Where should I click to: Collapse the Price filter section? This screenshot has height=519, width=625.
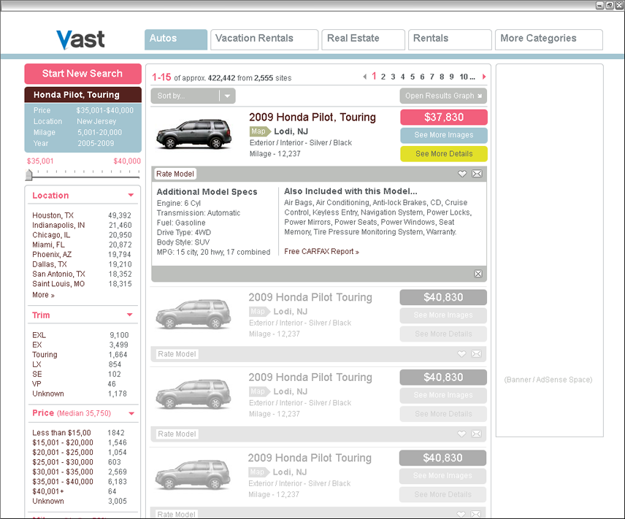click(131, 413)
